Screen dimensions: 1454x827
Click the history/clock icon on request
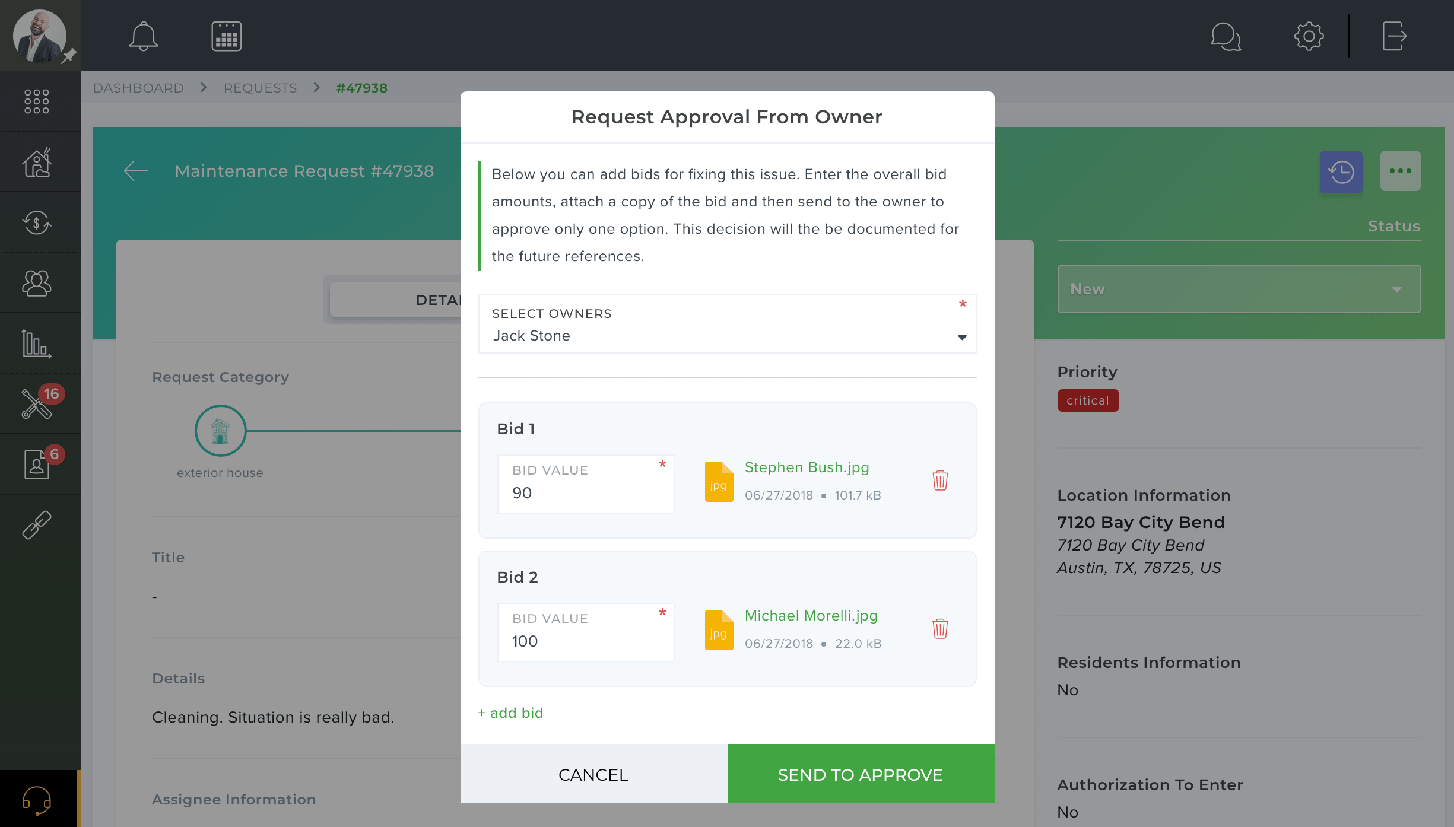click(x=1342, y=171)
